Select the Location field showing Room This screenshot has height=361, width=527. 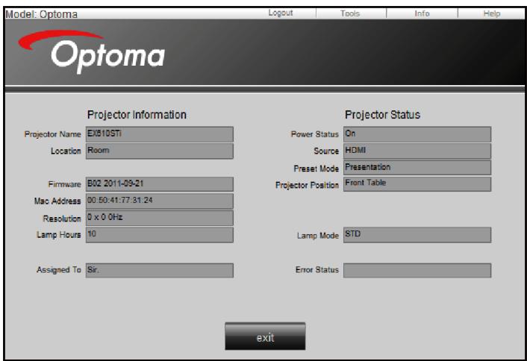pyautogui.click(x=159, y=151)
